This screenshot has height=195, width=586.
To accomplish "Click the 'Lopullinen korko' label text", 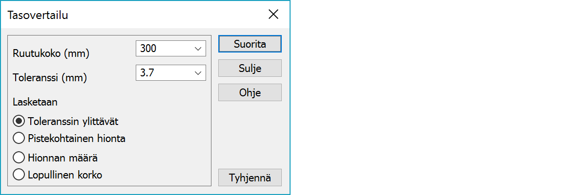I will pos(65,175).
